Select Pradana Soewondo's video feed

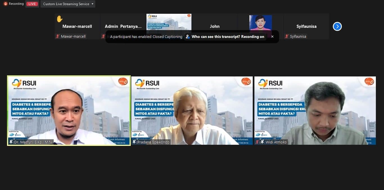[x=192, y=110]
